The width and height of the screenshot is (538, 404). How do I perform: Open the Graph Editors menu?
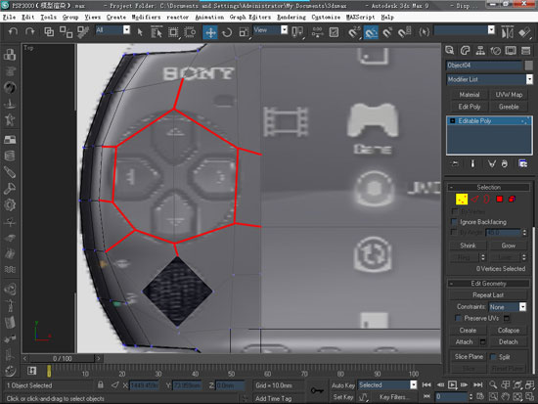point(250,18)
